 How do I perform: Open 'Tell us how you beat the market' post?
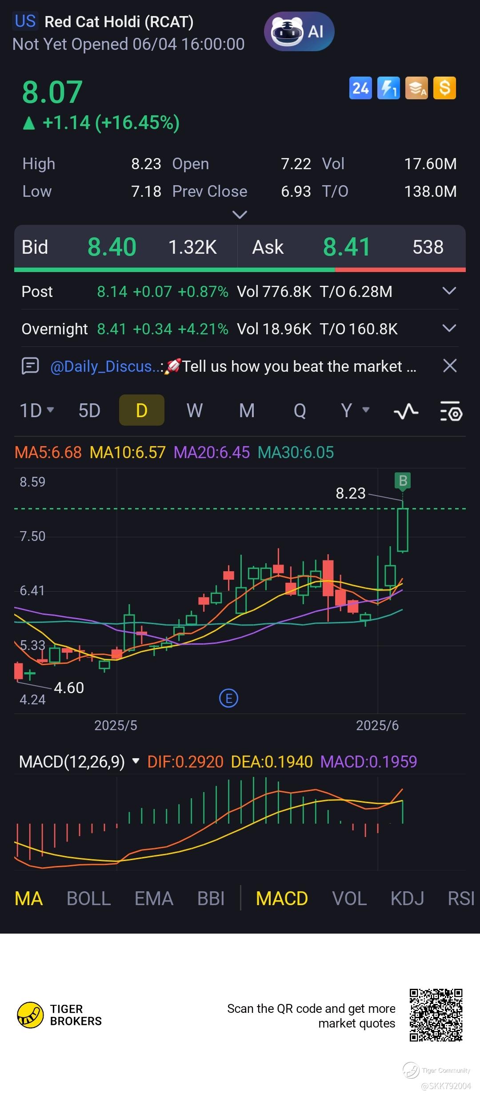point(299,366)
